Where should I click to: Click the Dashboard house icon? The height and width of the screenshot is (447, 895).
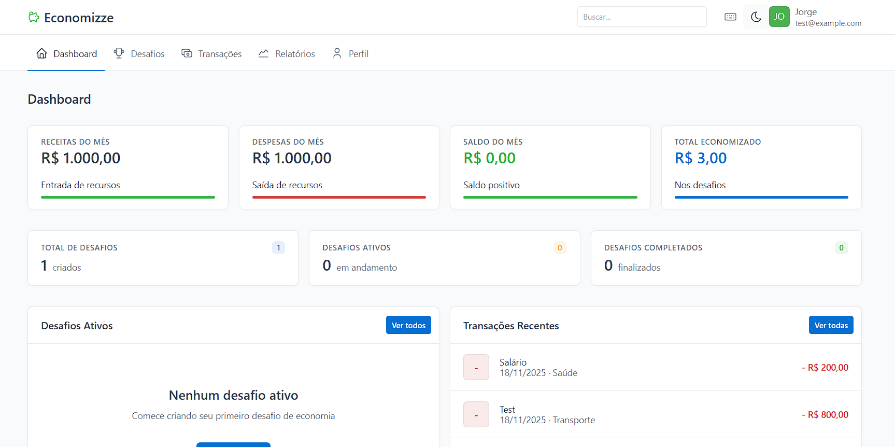click(41, 53)
